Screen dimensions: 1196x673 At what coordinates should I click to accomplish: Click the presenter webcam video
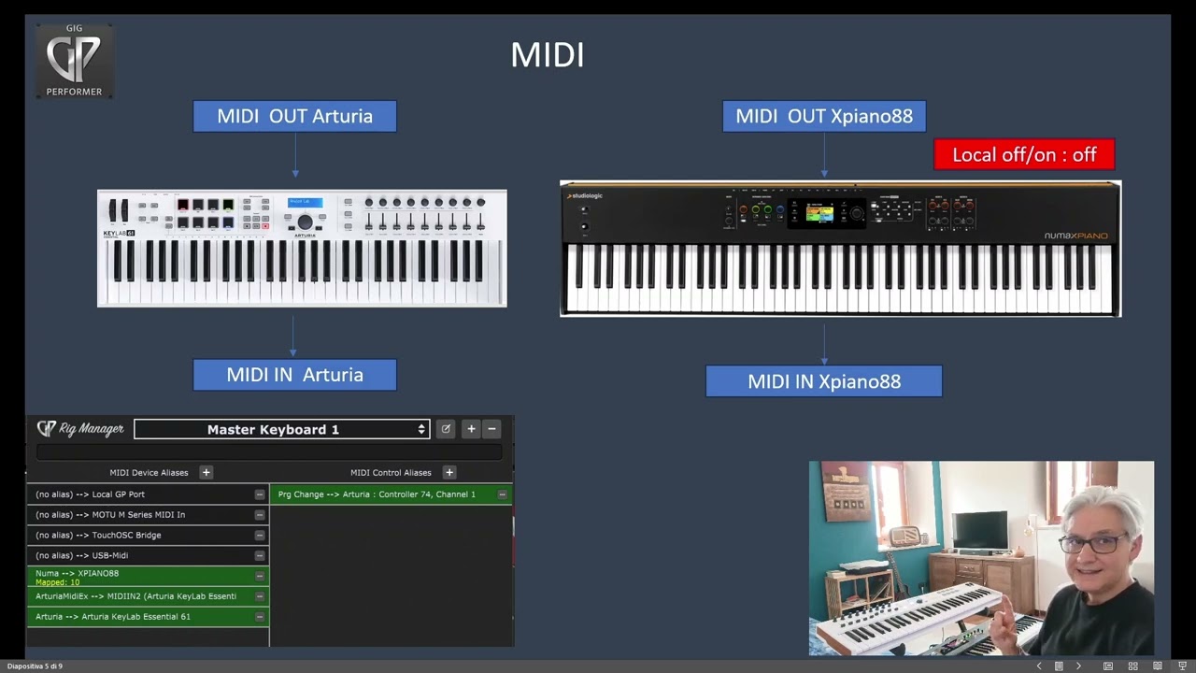click(981, 558)
